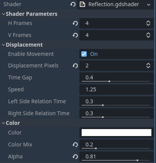156x163 pixels.
Task: Open the white Color swatch picker
Action: (116, 133)
